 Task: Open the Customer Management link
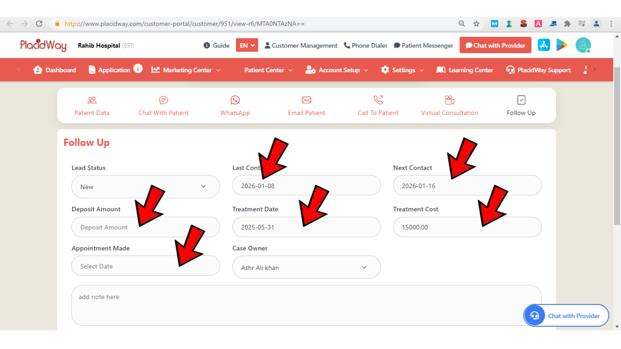pyautogui.click(x=301, y=46)
